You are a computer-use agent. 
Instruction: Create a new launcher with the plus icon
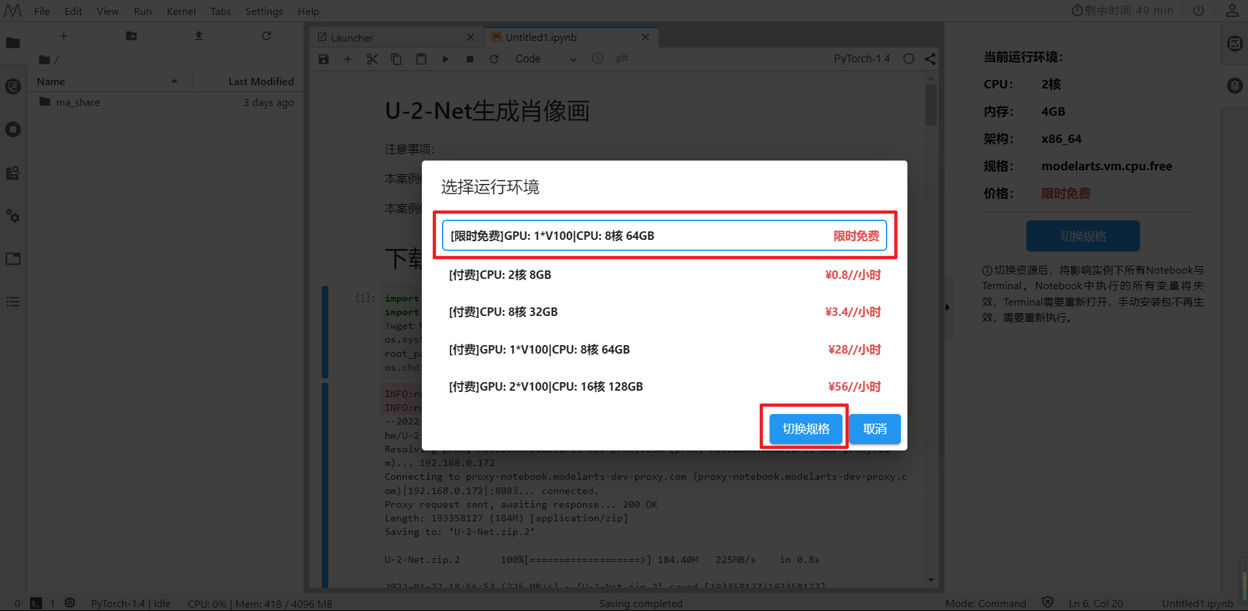point(64,36)
